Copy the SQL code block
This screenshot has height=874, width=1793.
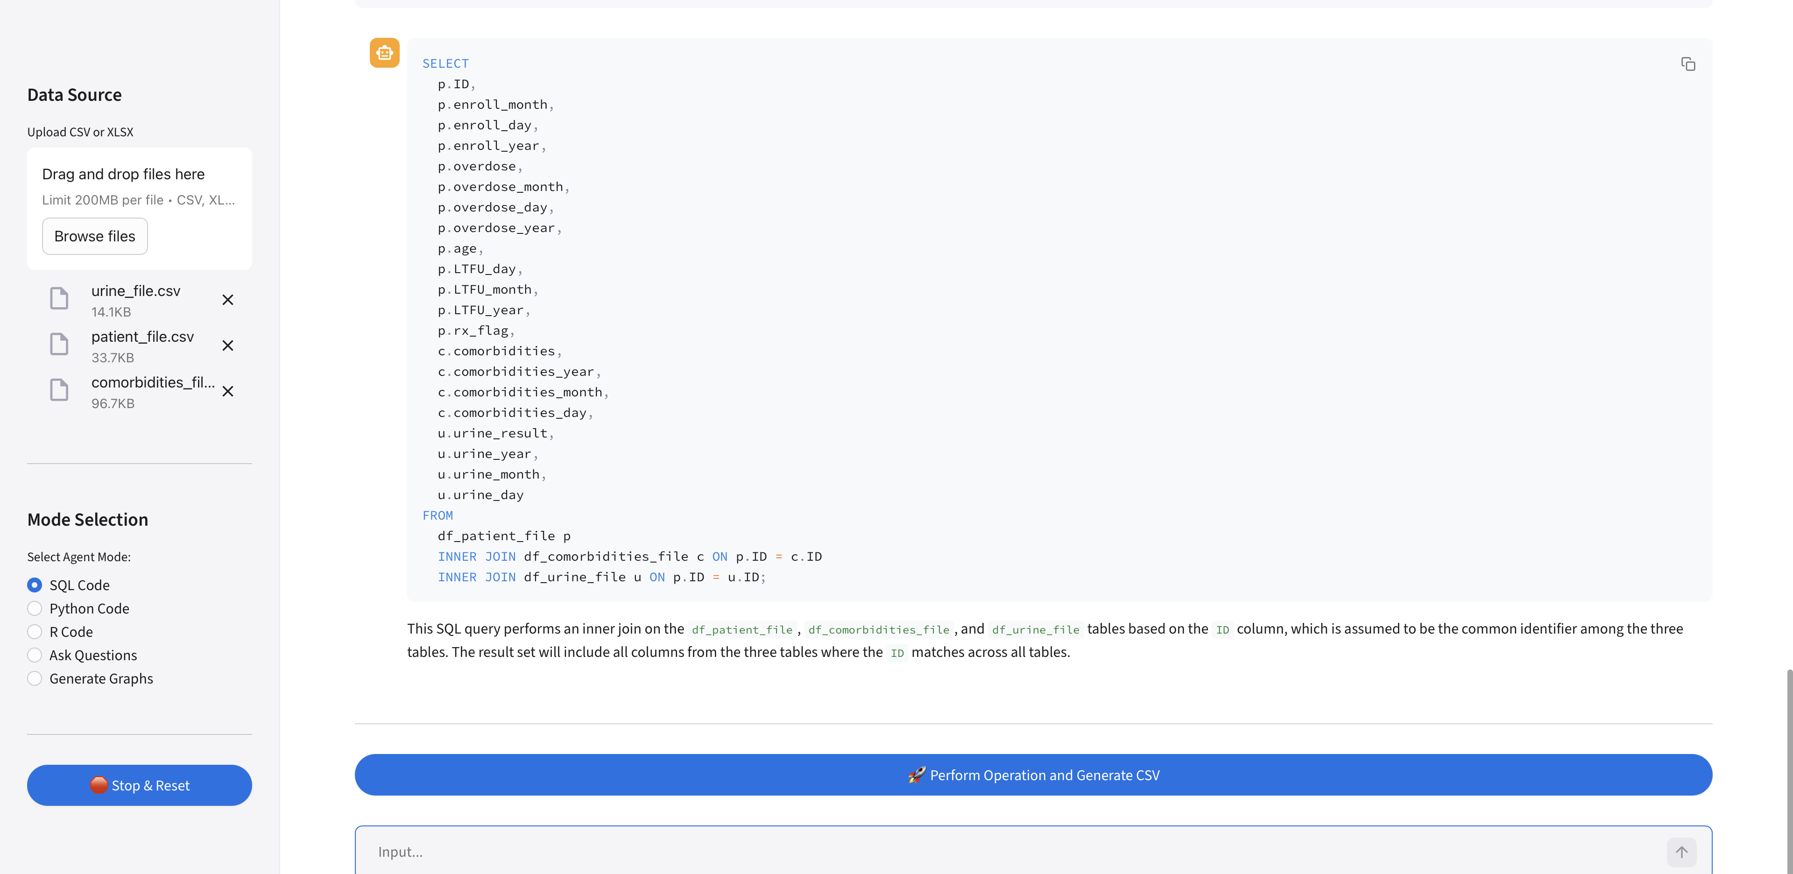click(1688, 64)
